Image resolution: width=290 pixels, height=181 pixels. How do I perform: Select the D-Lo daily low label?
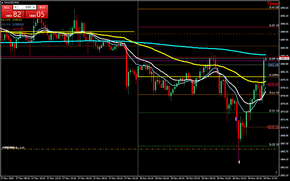pyautogui.click(x=274, y=93)
